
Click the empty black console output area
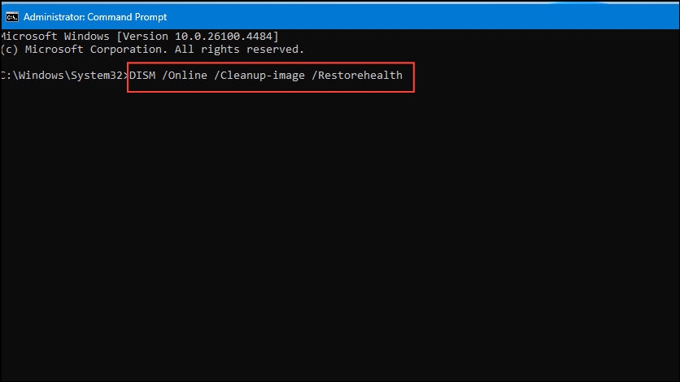click(340, 234)
